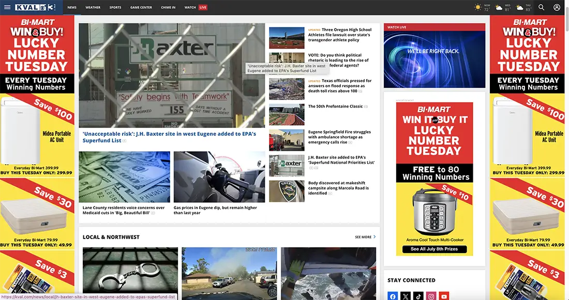Screen dimensions: 569x300
Task: Click the Watch Live header bar
Action: tap(435, 27)
